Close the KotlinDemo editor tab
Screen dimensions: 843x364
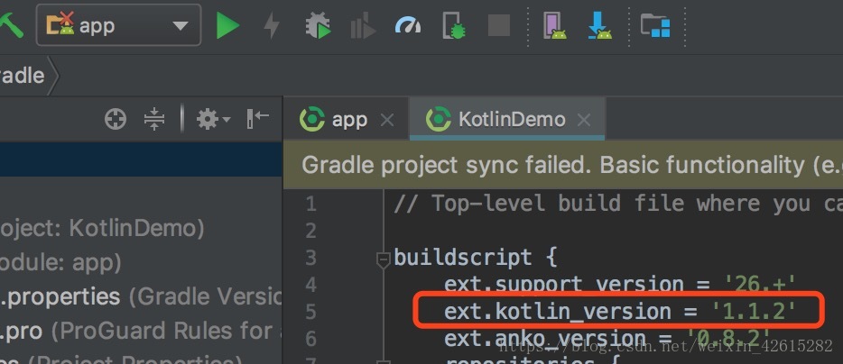coord(583,120)
